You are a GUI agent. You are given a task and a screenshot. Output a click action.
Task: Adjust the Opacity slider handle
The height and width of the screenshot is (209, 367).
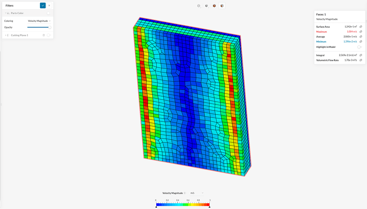(50, 27)
